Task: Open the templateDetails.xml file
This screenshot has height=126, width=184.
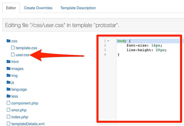Action: click(28, 124)
